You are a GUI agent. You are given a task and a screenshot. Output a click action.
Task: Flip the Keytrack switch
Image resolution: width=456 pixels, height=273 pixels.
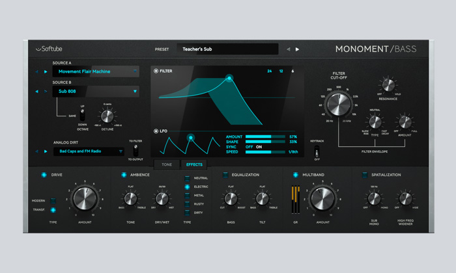pos(317,151)
